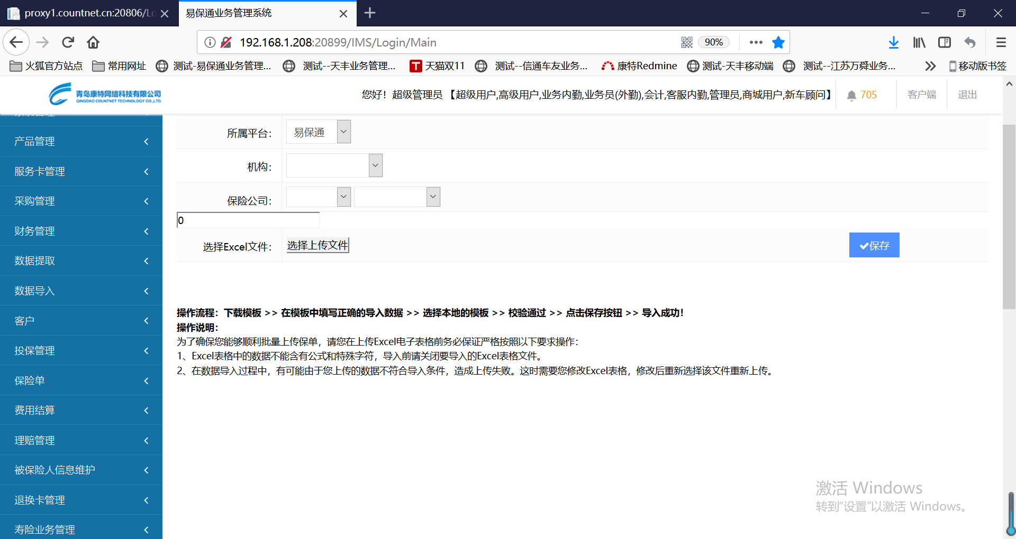This screenshot has width=1016, height=539.
Task: Close the proxy1.countnet.cn tab
Action: click(x=165, y=14)
